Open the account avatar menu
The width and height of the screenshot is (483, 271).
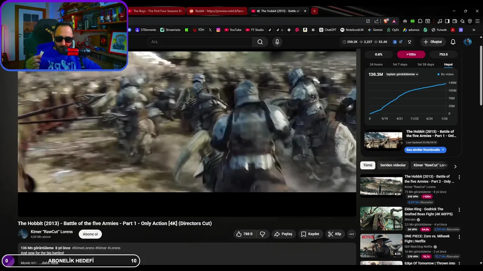(x=468, y=42)
